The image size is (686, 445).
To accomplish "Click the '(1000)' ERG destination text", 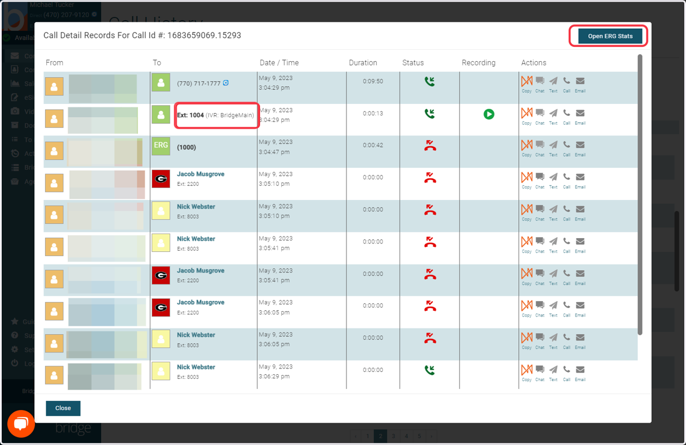I will coord(186,147).
